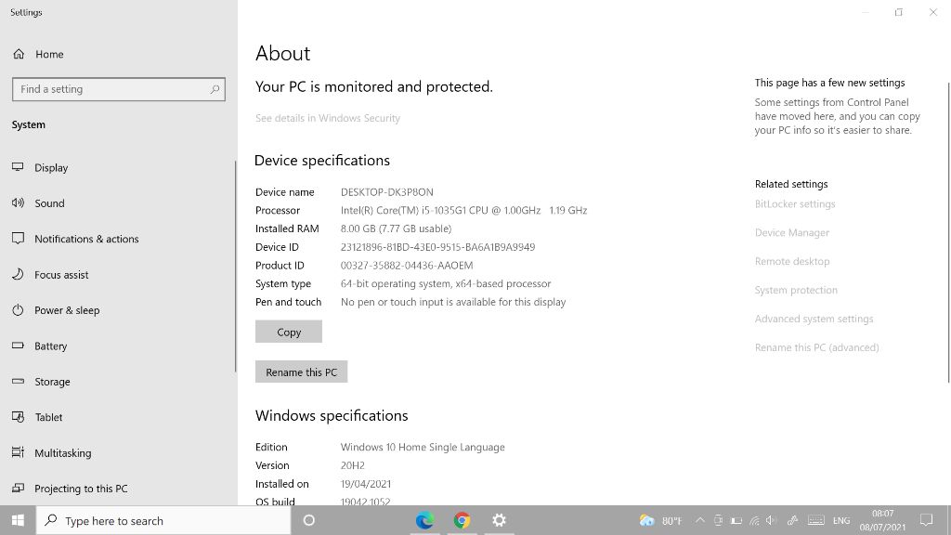
Task: Open the Wi-Fi network icon in the tray
Action: [x=754, y=520]
